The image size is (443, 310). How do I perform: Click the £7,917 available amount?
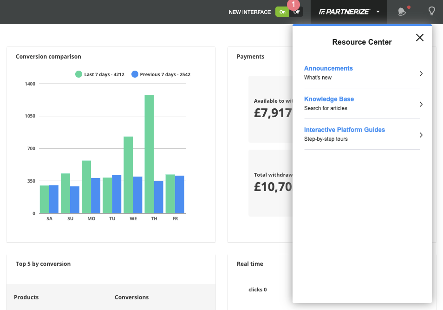[x=273, y=113]
